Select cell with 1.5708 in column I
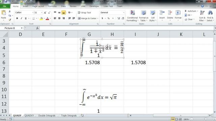Viewport: 216px width, 121px height. pyautogui.click(x=135, y=63)
